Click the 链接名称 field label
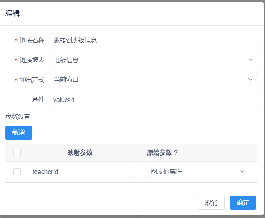The height and width of the screenshot is (218, 265). tap(32, 40)
